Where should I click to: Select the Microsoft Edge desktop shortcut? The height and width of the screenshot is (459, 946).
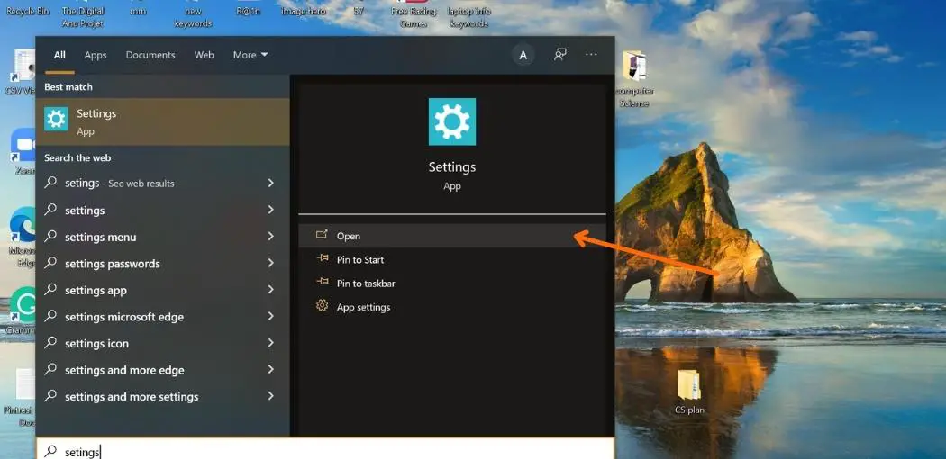[23, 236]
